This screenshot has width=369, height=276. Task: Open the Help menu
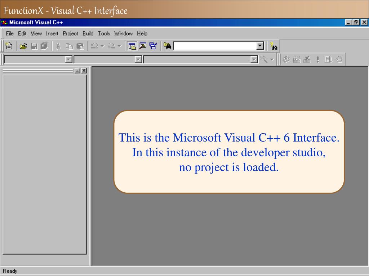coord(142,33)
